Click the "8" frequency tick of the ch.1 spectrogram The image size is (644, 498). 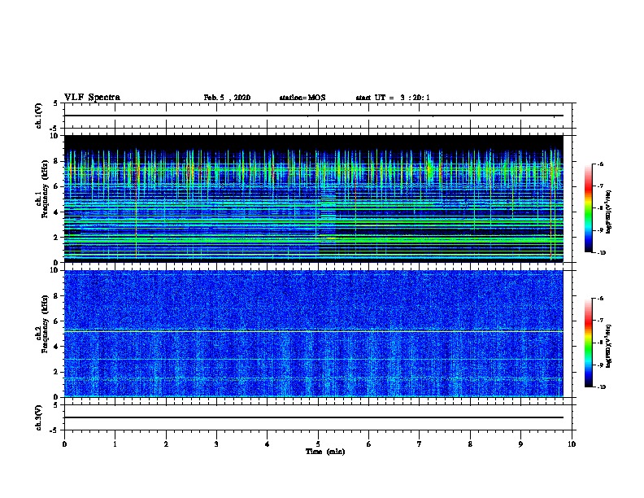[x=56, y=161]
